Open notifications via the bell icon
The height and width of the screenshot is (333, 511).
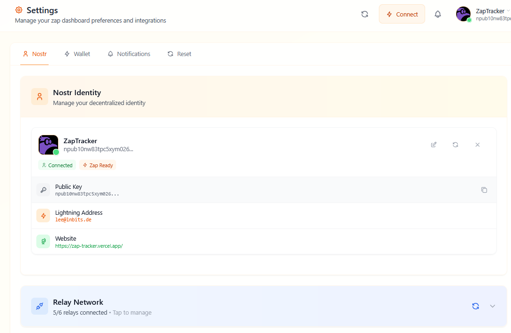[437, 14]
